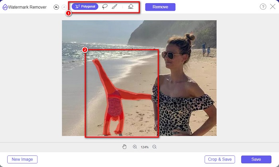Click the Crop & Save button
The width and height of the screenshot is (279, 167).
220,159
